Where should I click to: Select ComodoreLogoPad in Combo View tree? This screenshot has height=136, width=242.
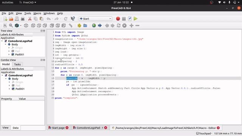click(x=20, y=76)
